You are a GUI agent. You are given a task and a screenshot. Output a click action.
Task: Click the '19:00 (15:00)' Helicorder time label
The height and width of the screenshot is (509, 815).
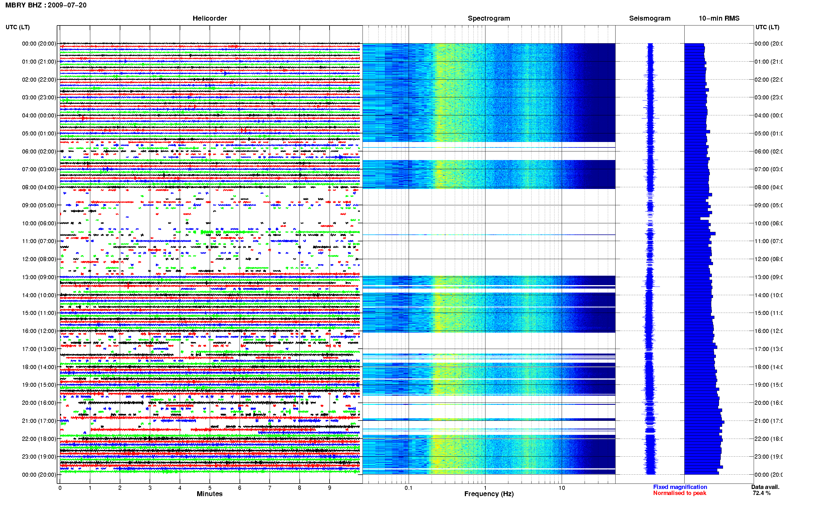point(39,384)
